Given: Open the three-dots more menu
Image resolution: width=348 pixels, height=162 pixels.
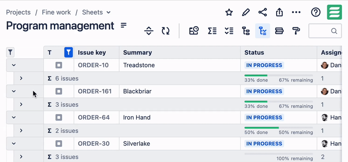Looking at the screenshot, I should (296, 13).
